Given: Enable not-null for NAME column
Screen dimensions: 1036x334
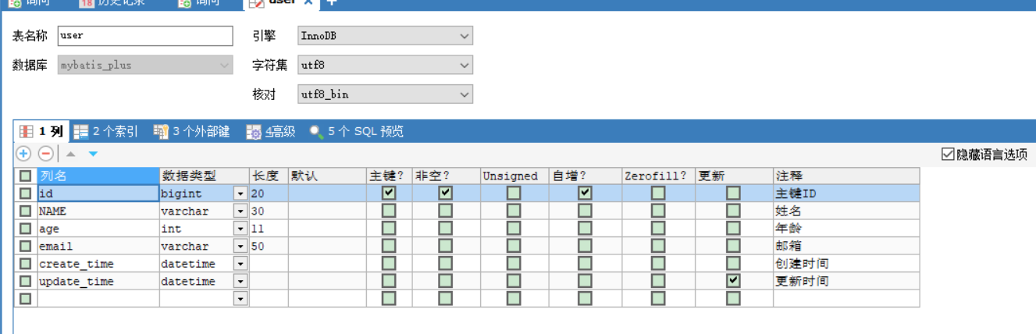Looking at the screenshot, I should (445, 211).
